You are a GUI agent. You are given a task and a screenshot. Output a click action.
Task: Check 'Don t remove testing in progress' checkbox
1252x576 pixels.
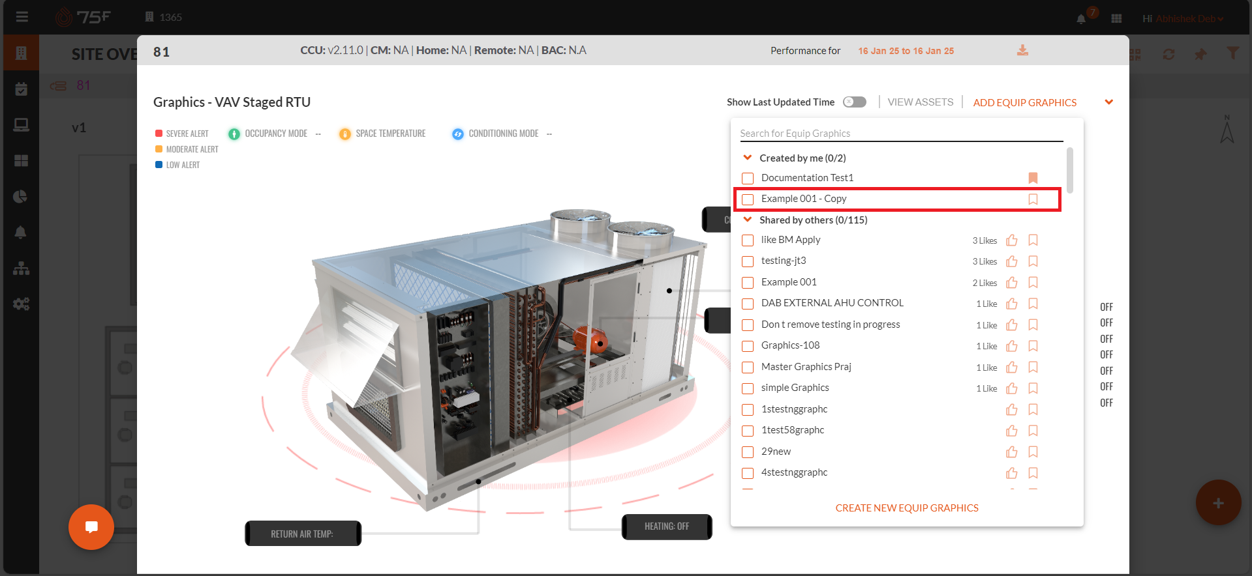pos(748,325)
